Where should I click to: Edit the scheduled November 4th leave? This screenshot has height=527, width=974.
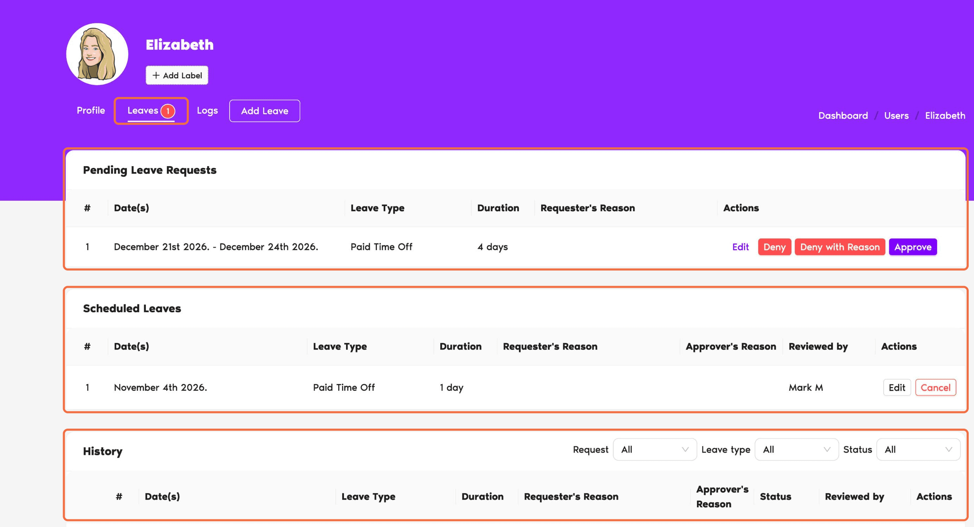(x=897, y=387)
